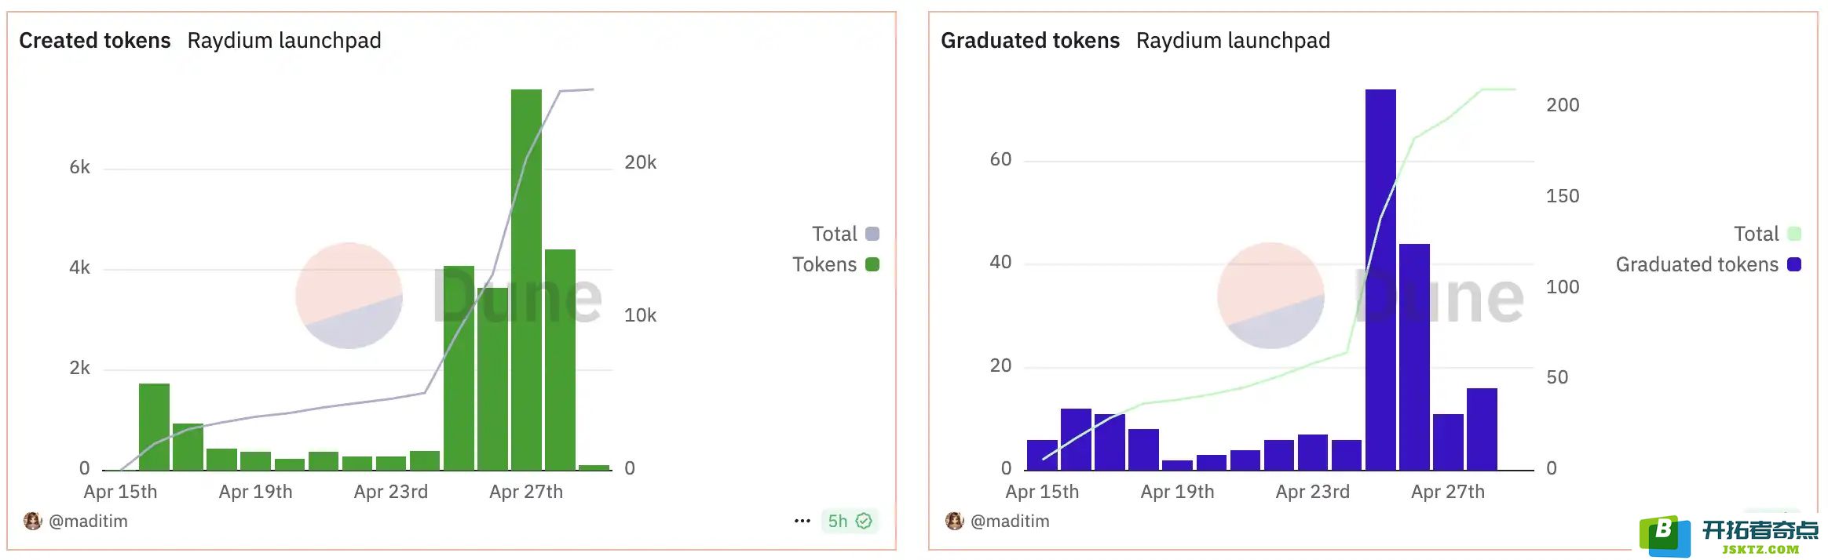The height and width of the screenshot is (560, 1828).
Task: Click the green verified checkmark icon
Action: 864,521
